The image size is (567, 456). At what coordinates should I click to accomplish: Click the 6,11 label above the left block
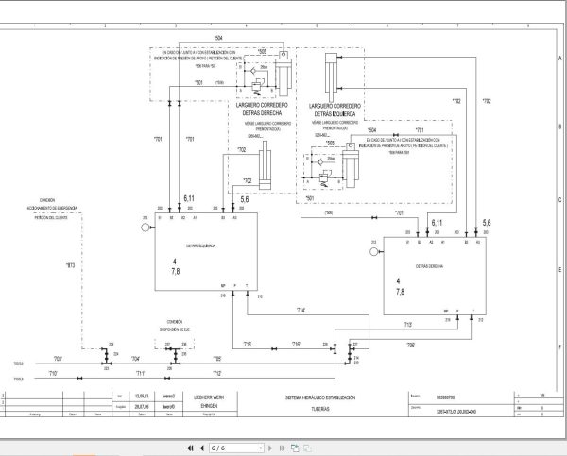pos(189,198)
